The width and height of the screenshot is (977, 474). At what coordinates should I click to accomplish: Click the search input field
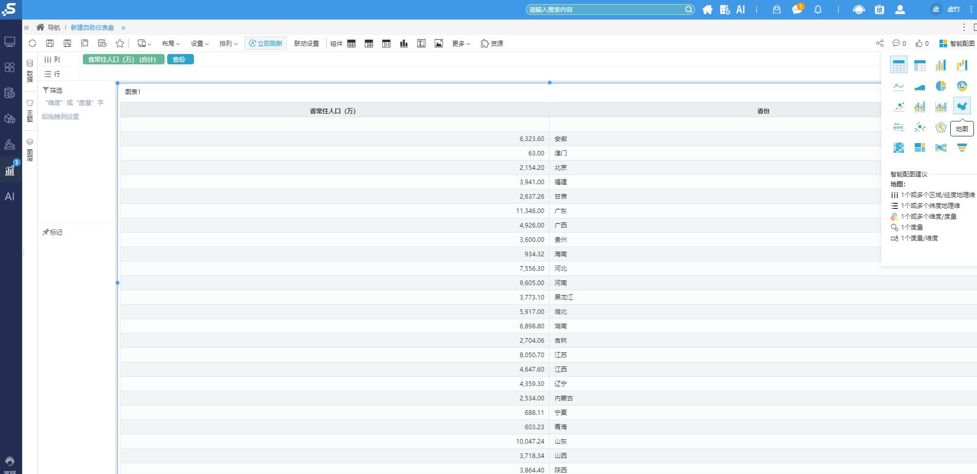[x=605, y=10]
